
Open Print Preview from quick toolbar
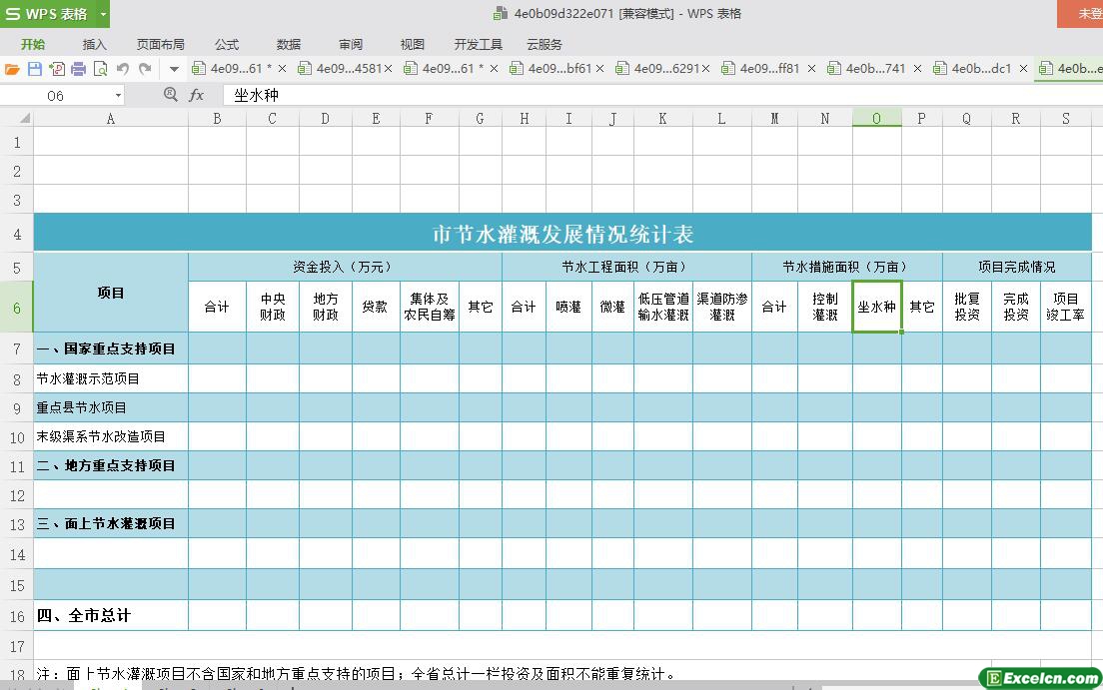pyautogui.click(x=100, y=69)
